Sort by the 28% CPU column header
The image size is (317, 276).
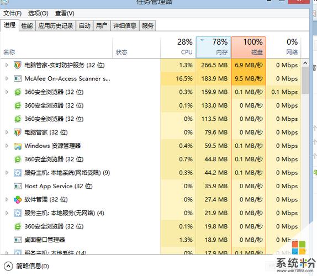(178, 47)
